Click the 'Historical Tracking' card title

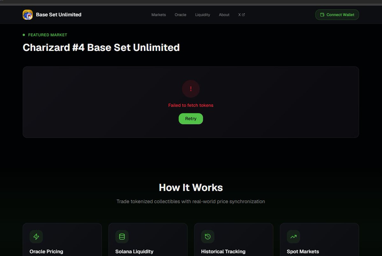click(223, 252)
